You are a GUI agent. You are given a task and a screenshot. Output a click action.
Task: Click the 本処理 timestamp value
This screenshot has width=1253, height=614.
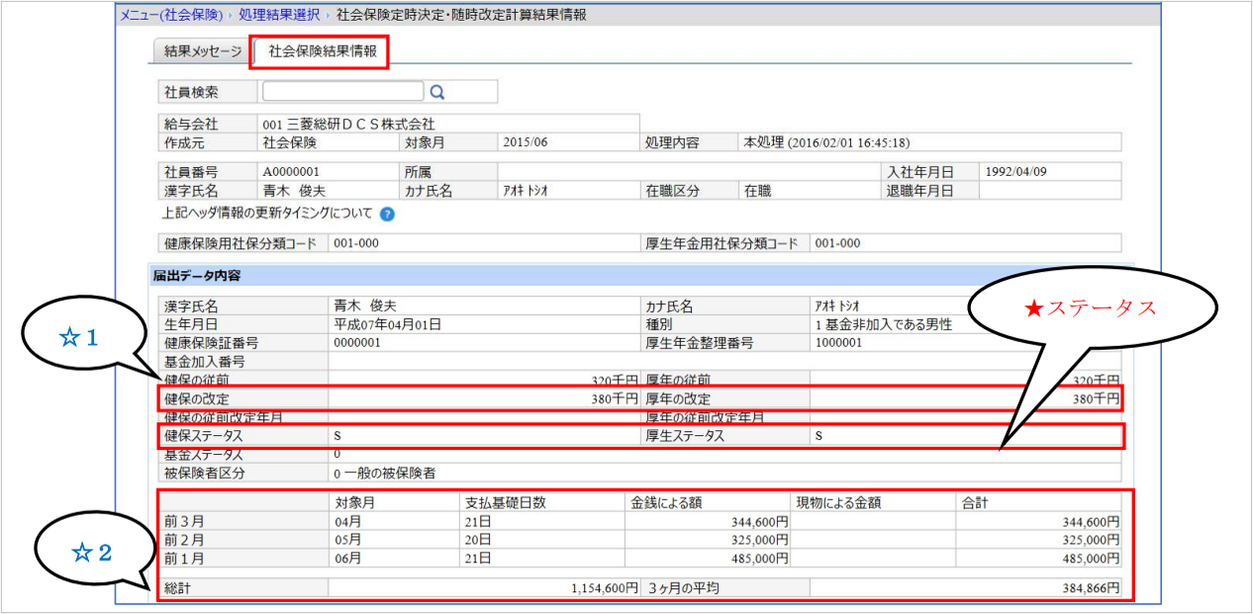tap(826, 142)
